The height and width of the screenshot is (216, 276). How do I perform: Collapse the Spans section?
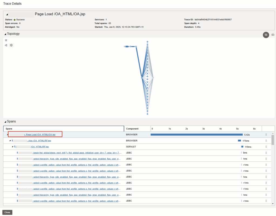click(5, 122)
